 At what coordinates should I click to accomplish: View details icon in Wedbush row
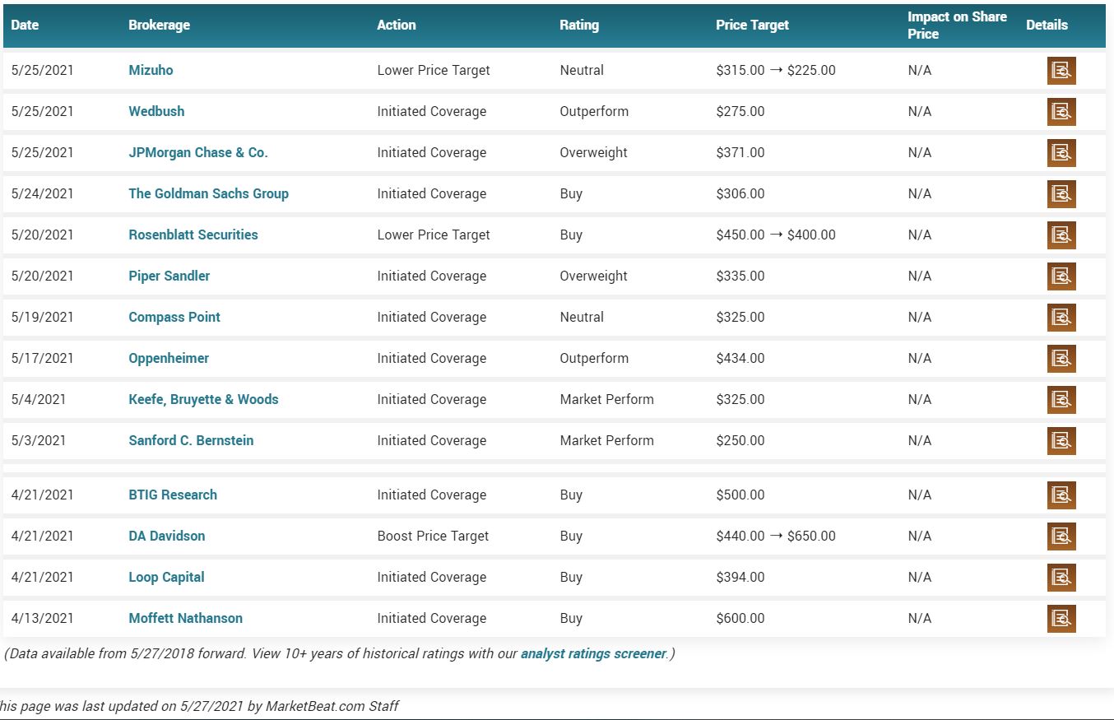[x=1061, y=112]
